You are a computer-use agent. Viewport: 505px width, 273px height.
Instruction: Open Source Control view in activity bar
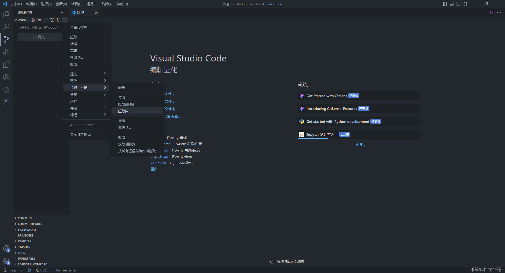(x=6, y=39)
